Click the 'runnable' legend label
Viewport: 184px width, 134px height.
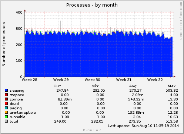coord(17,117)
